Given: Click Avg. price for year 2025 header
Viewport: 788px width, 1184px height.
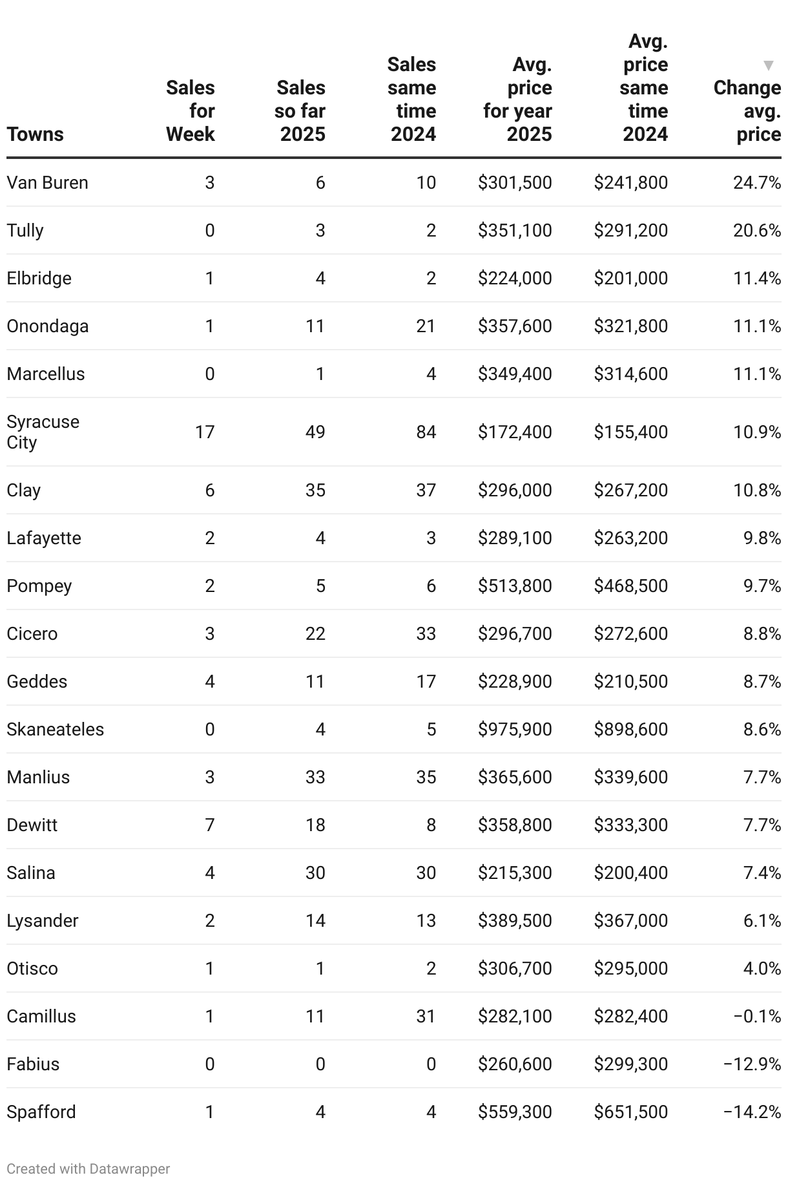Looking at the screenshot, I should pos(517,100).
